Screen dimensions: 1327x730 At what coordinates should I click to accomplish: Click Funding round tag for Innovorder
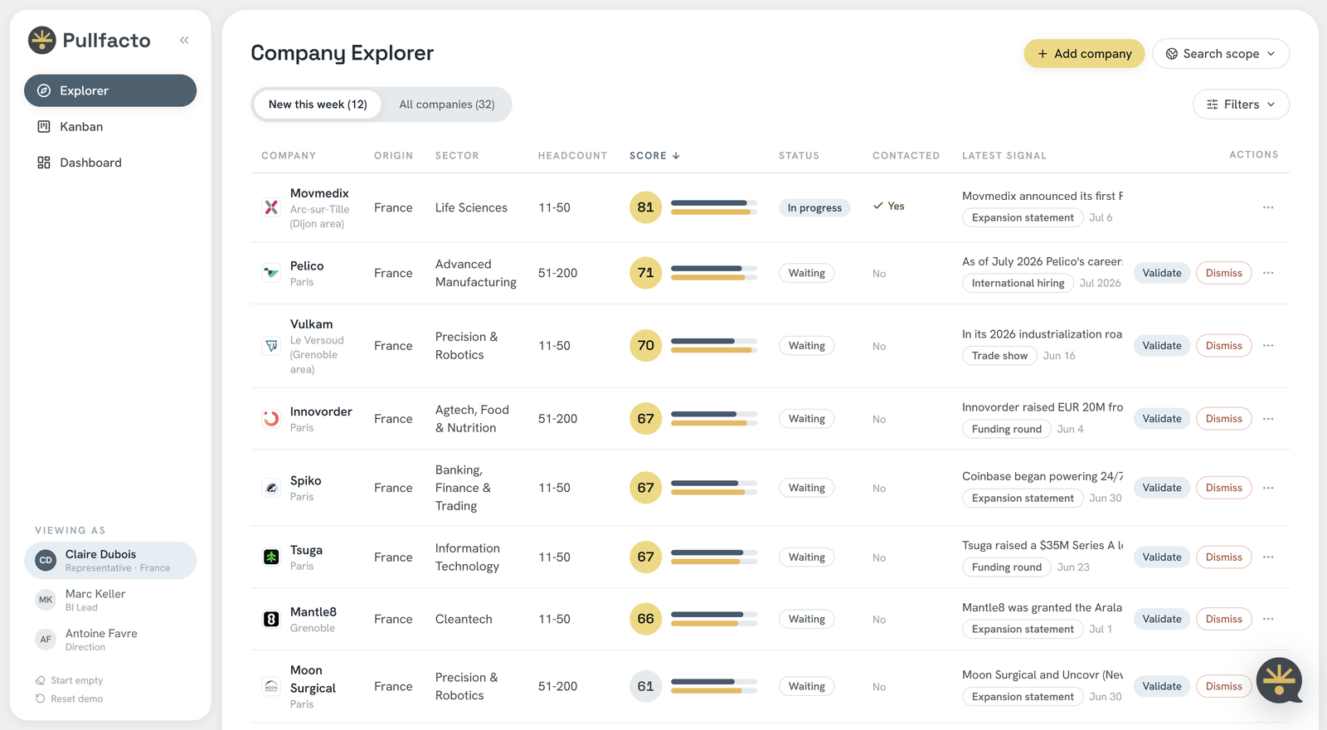[x=1006, y=429]
